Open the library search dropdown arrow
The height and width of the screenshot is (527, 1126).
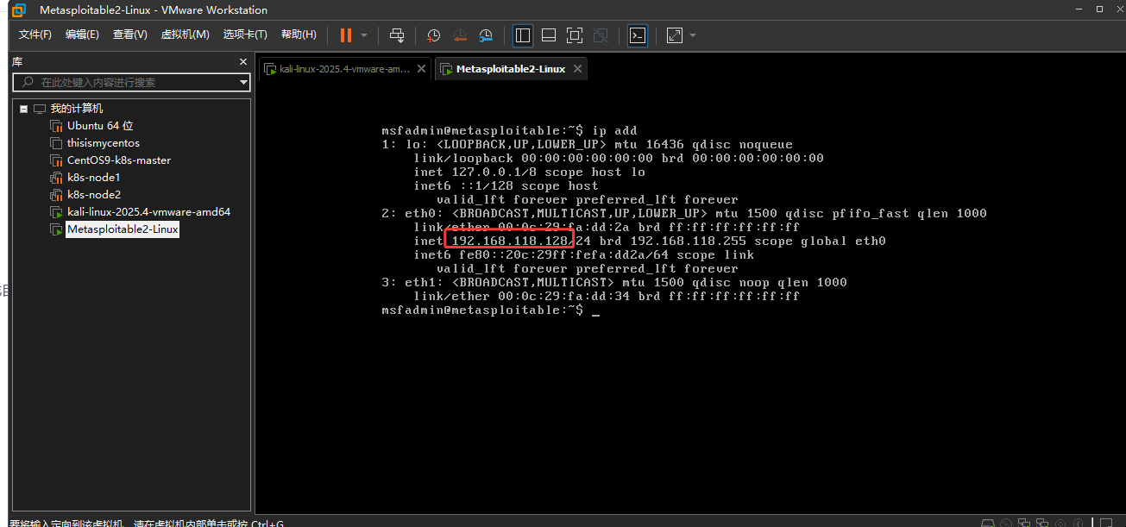pos(244,83)
